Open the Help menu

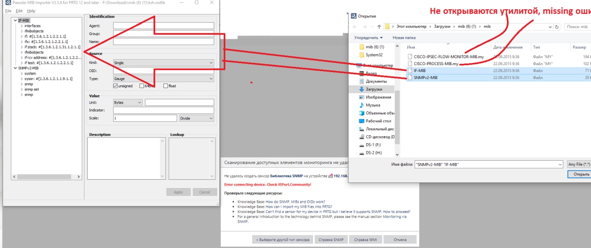31,11
